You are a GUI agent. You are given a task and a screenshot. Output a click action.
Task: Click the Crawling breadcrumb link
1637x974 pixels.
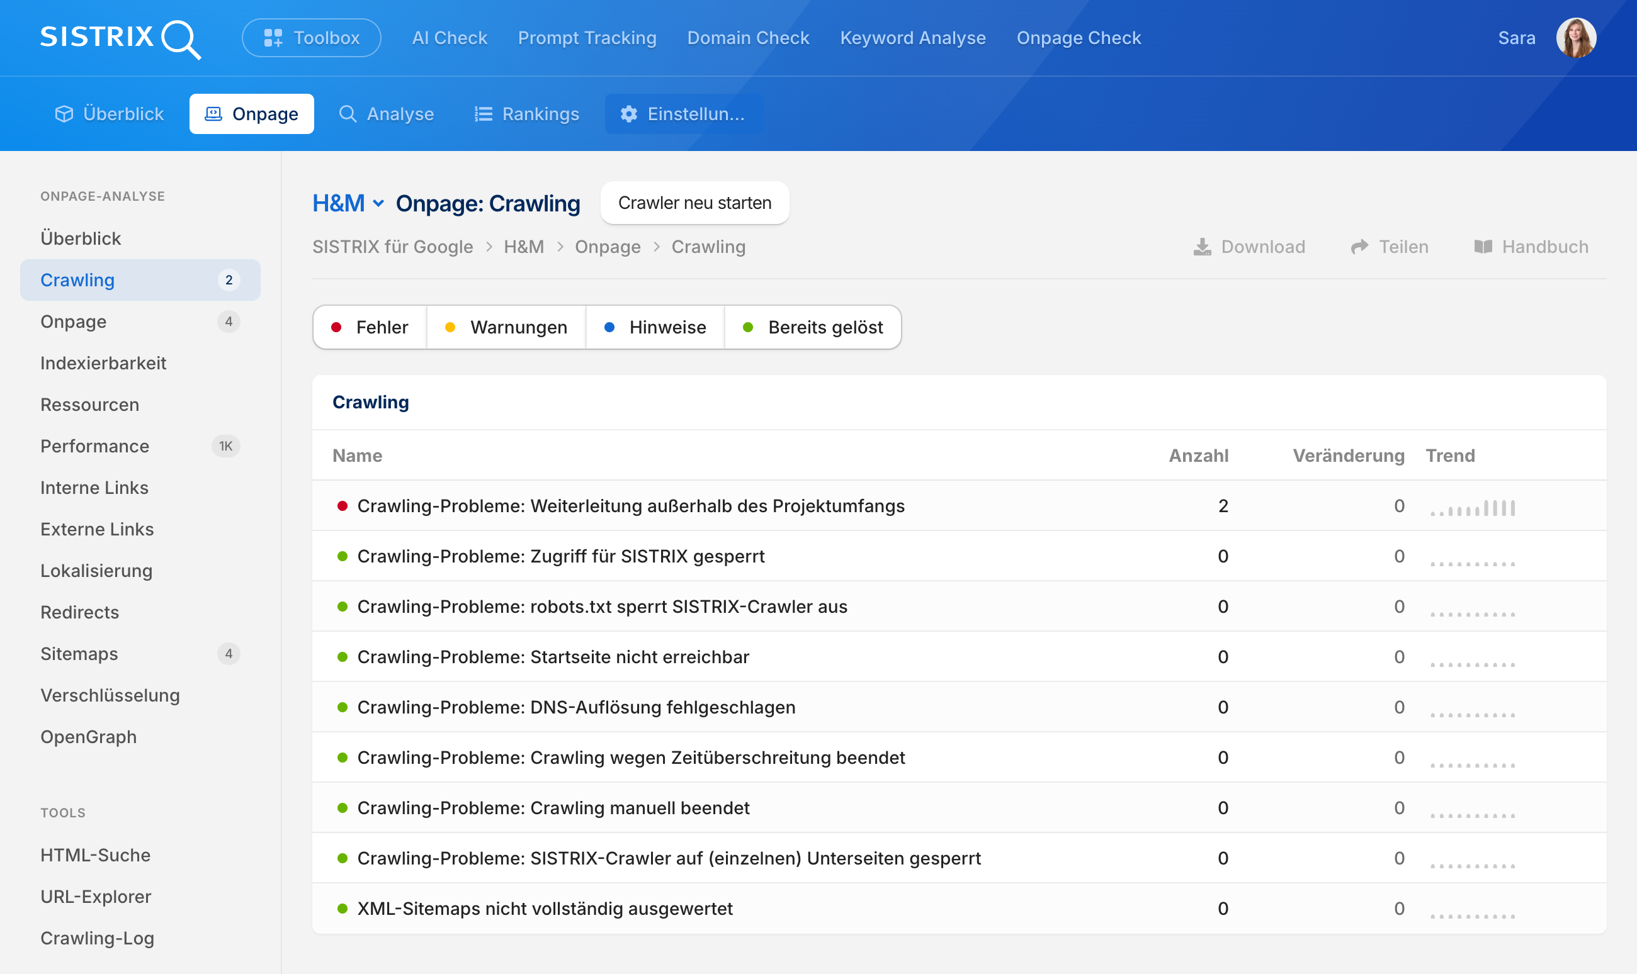coord(708,247)
